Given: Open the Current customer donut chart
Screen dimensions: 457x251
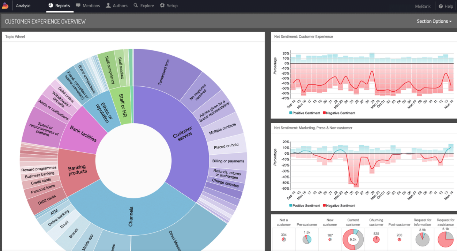Looking at the screenshot, I should (353, 239).
